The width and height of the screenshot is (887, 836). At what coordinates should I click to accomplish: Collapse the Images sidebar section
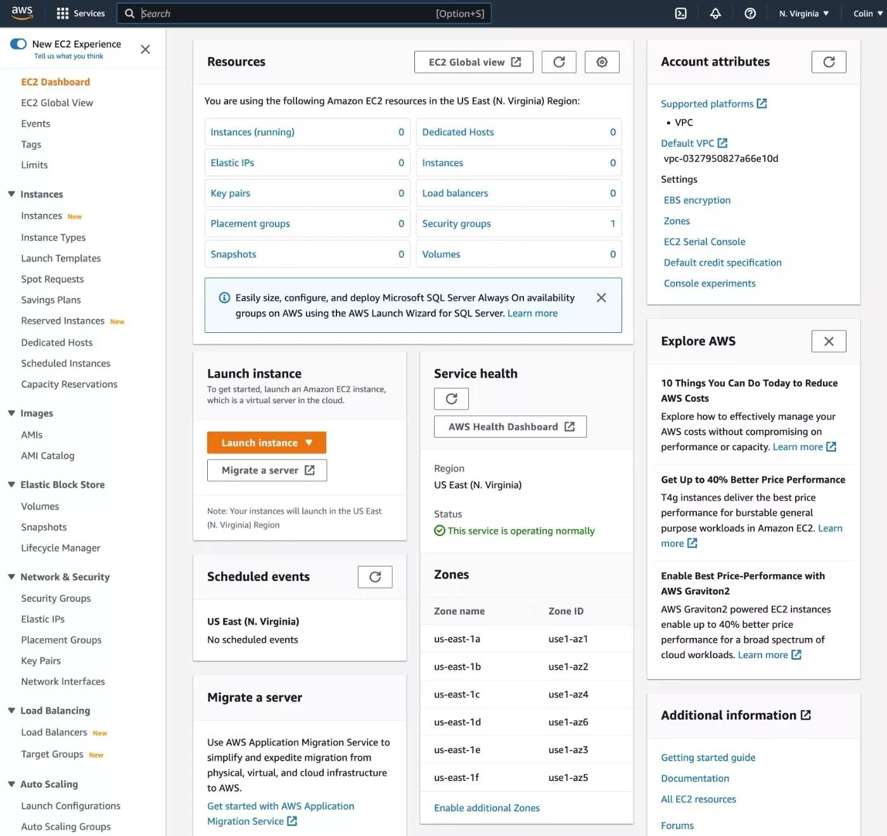point(11,413)
